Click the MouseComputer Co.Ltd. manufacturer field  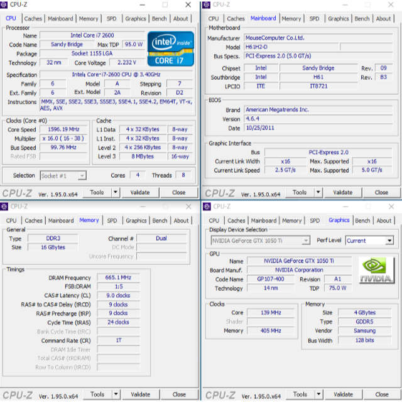tap(318, 38)
